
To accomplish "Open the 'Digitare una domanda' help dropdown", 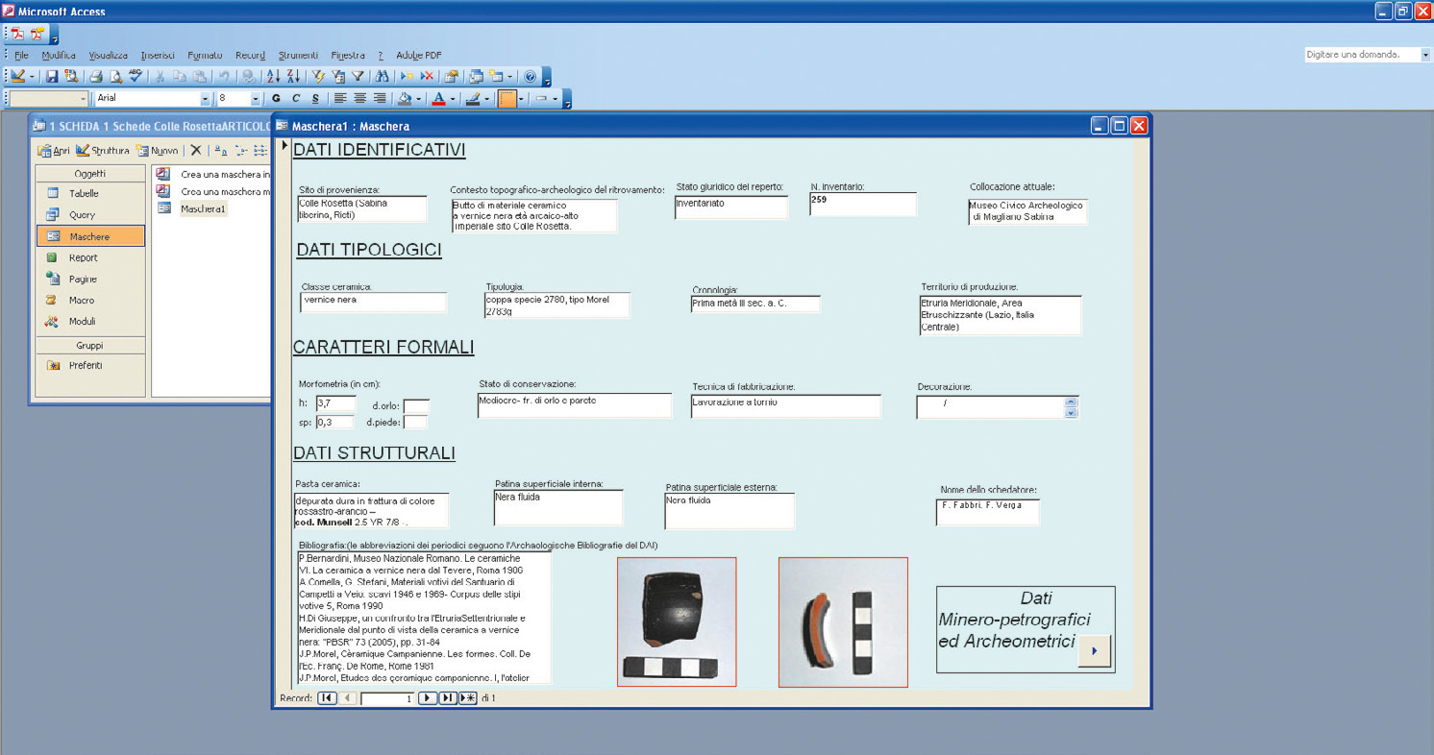I will [1425, 55].
